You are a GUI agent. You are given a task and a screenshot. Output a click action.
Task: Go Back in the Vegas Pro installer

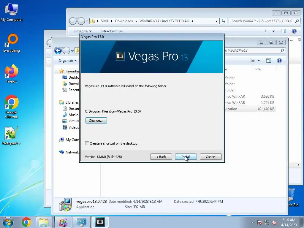161,157
